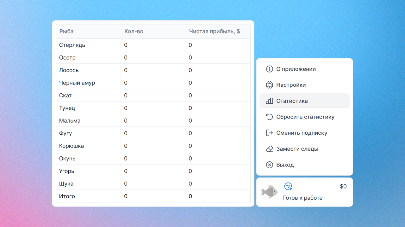Image resolution: width=405 pixels, height=227 pixels.
Task: Click the $0 balance label
Action: point(343,187)
